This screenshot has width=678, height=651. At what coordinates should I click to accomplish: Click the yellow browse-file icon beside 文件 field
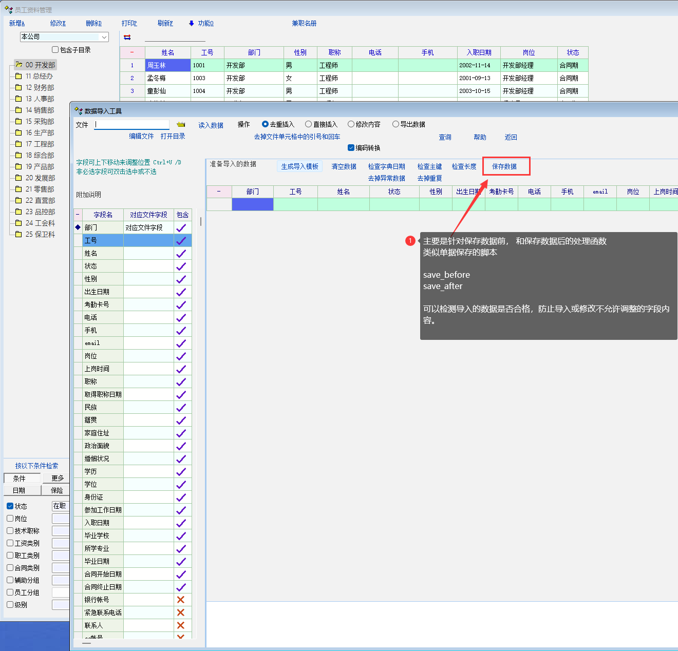coord(181,125)
